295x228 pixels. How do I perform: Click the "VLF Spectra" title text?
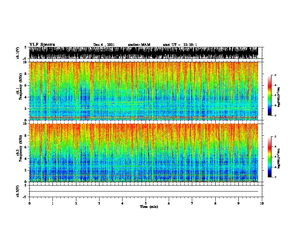coord(42,45)
